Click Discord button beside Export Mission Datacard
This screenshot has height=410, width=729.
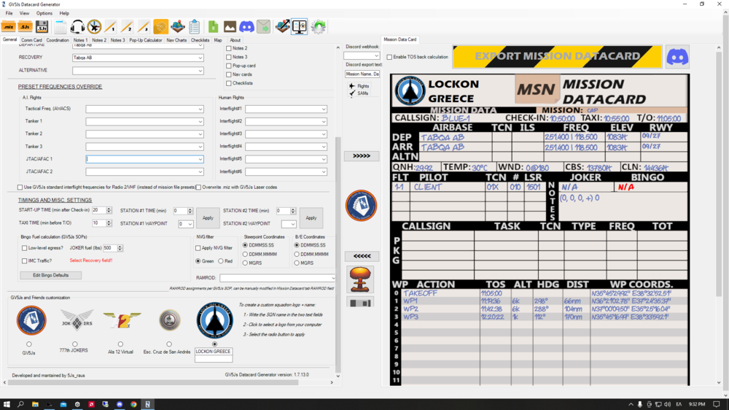pos(677,56)
